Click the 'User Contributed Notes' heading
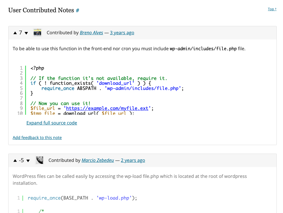 click(41, 10)
